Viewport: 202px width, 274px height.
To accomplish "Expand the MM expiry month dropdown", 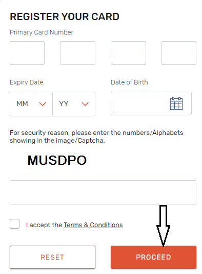I will [x=31, y=104].
